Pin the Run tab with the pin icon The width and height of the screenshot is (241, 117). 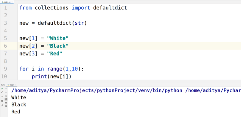[x=2, y=106]
